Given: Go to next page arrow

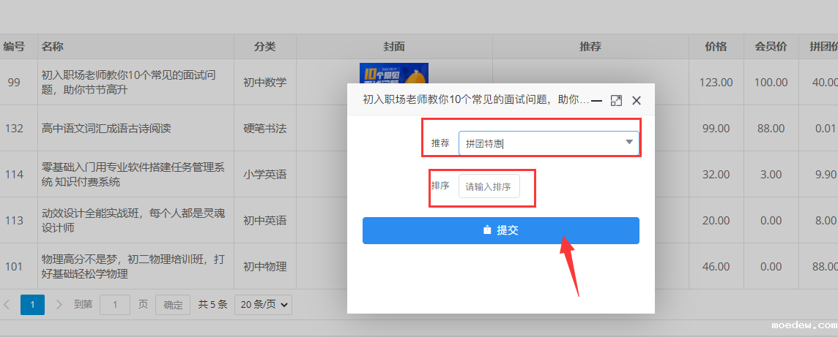Looking at the screenshot, I should [59, 304].
